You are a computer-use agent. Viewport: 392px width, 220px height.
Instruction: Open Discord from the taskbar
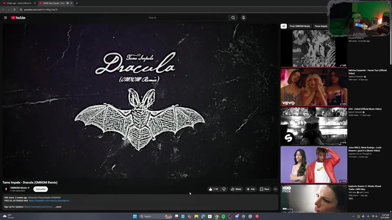237,216
